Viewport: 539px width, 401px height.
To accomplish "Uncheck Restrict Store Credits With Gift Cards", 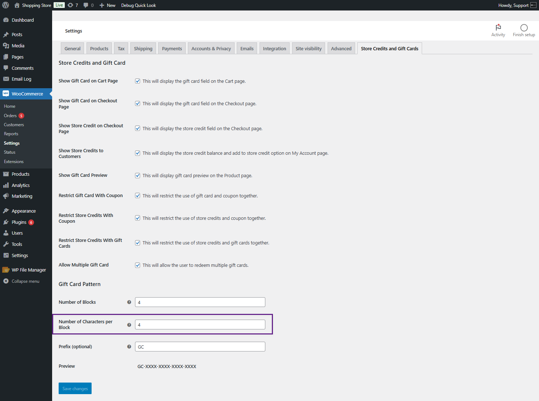I will 138,243.
